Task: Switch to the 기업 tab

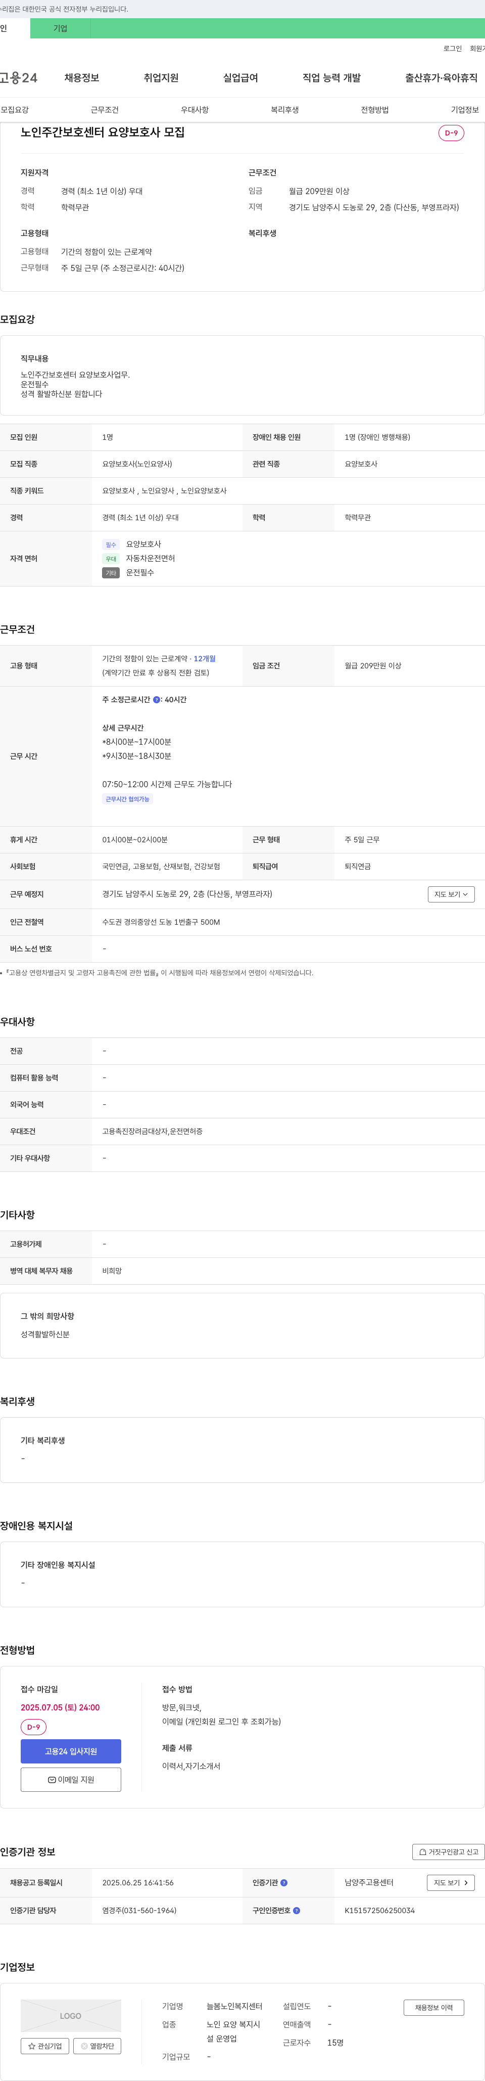Action: tap(61, 28)
